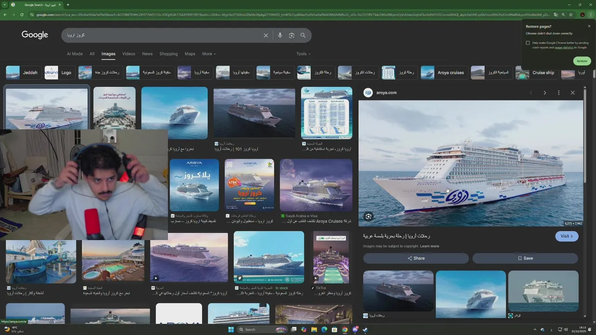Open the water slide deck thumbnail
This screenshot has height=335, width=596.
pyautogui.click(x=41, y=261)
